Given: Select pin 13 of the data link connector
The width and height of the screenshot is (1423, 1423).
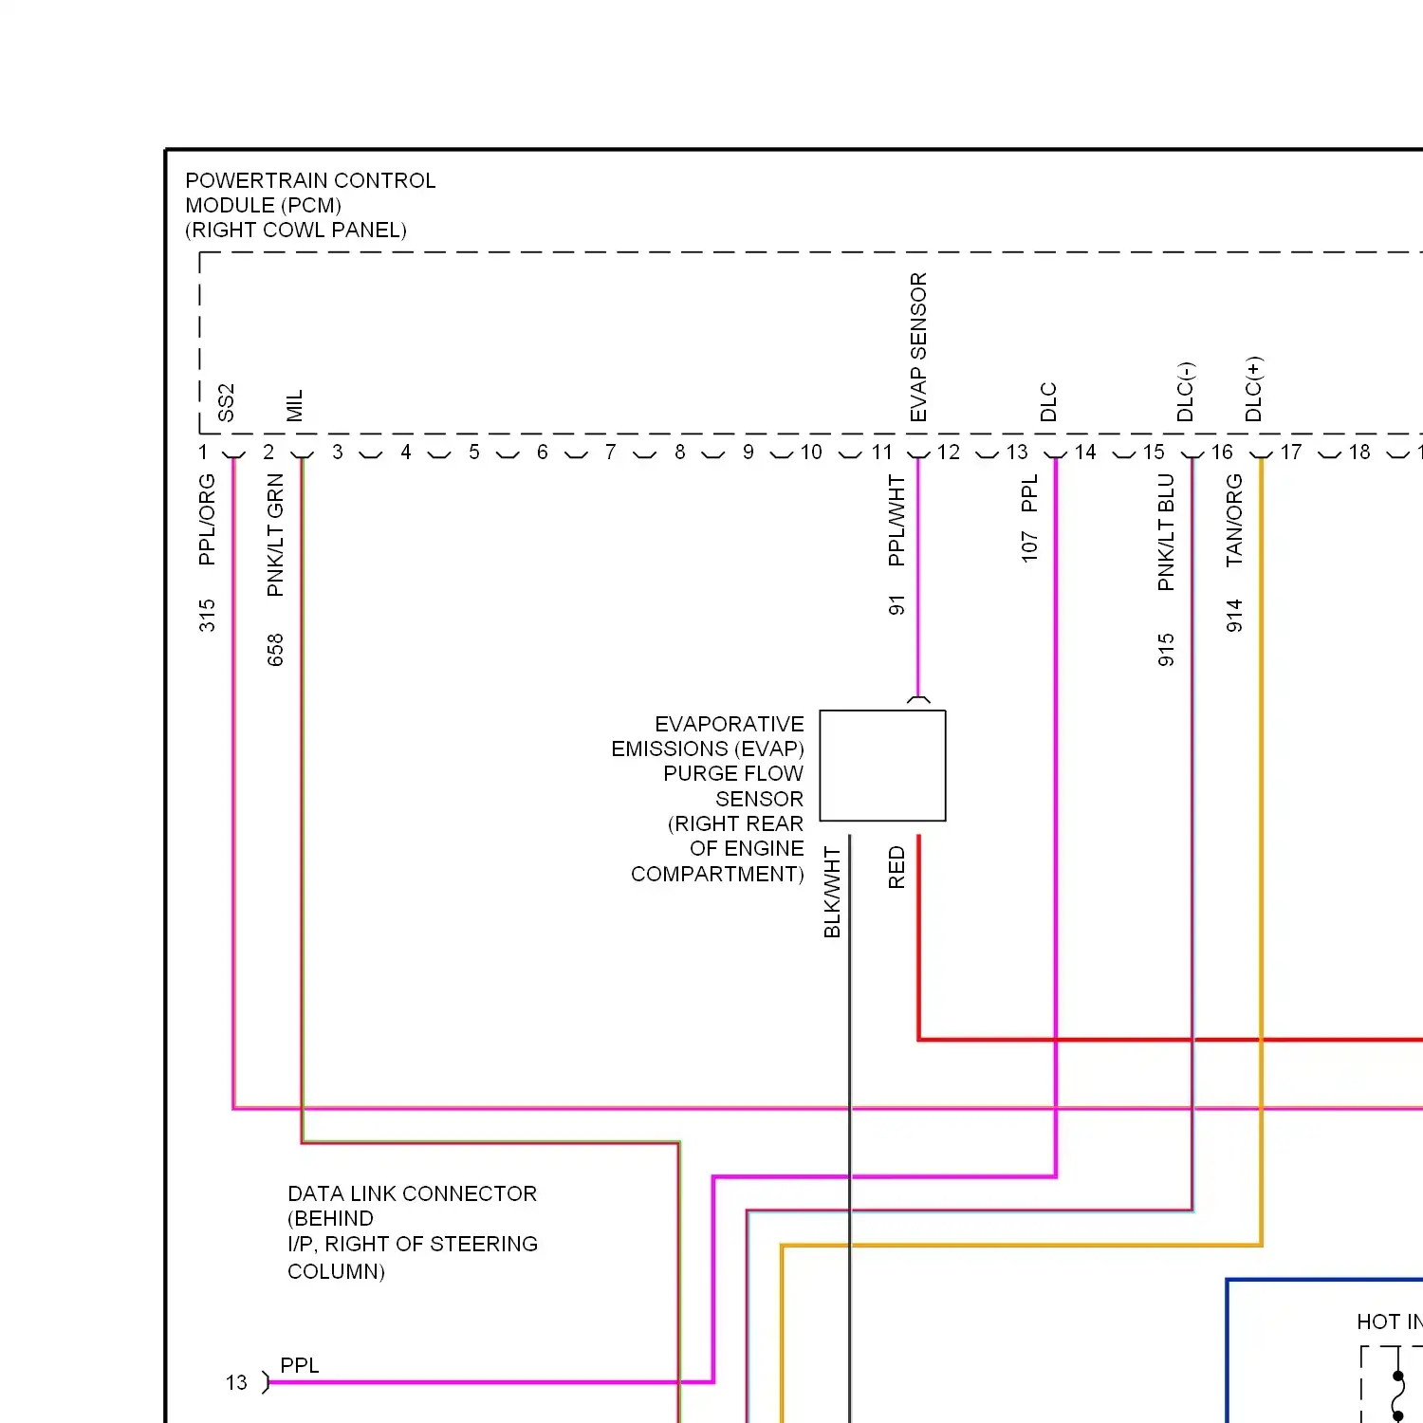Looking at the screenshot, I should point(236,1383).
